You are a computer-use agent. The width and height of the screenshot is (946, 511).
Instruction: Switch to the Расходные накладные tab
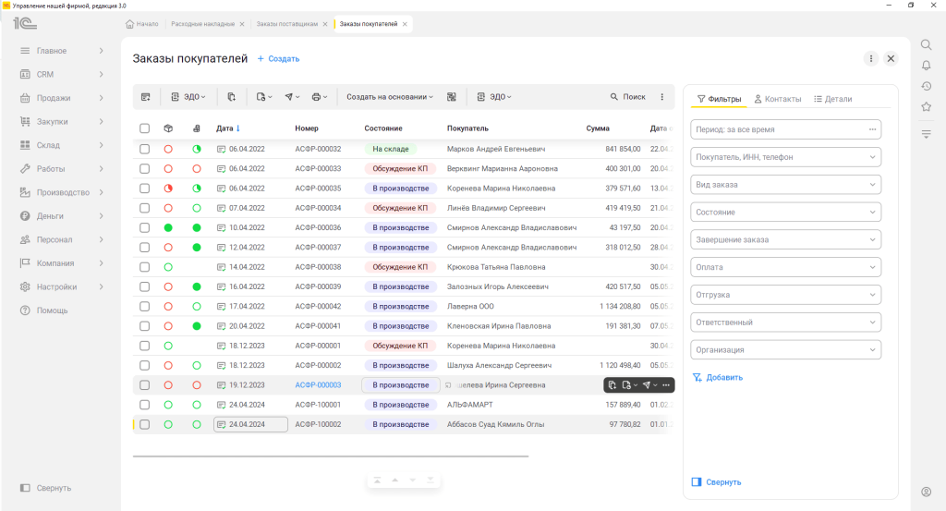202,24
